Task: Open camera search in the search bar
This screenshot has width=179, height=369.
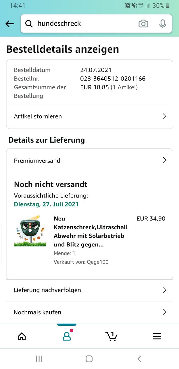Action: 143,24
